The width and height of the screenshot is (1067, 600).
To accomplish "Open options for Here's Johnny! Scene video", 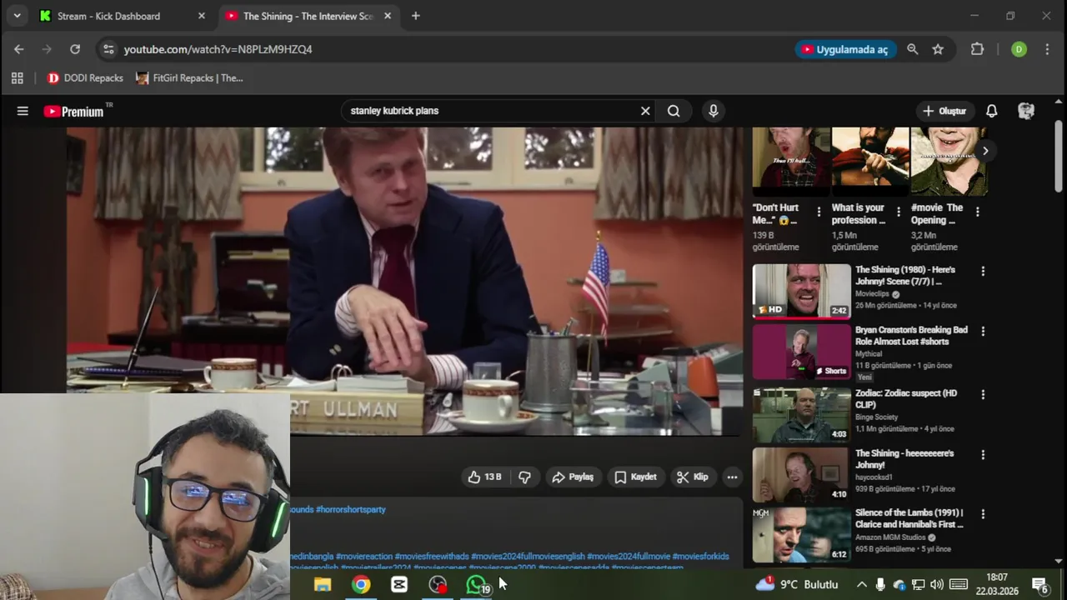I will [x=983, y=272].
